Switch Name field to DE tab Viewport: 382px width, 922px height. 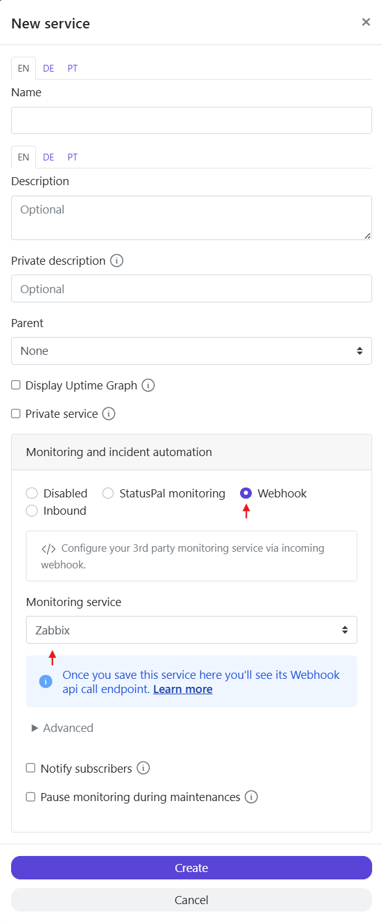coord(49,69)
